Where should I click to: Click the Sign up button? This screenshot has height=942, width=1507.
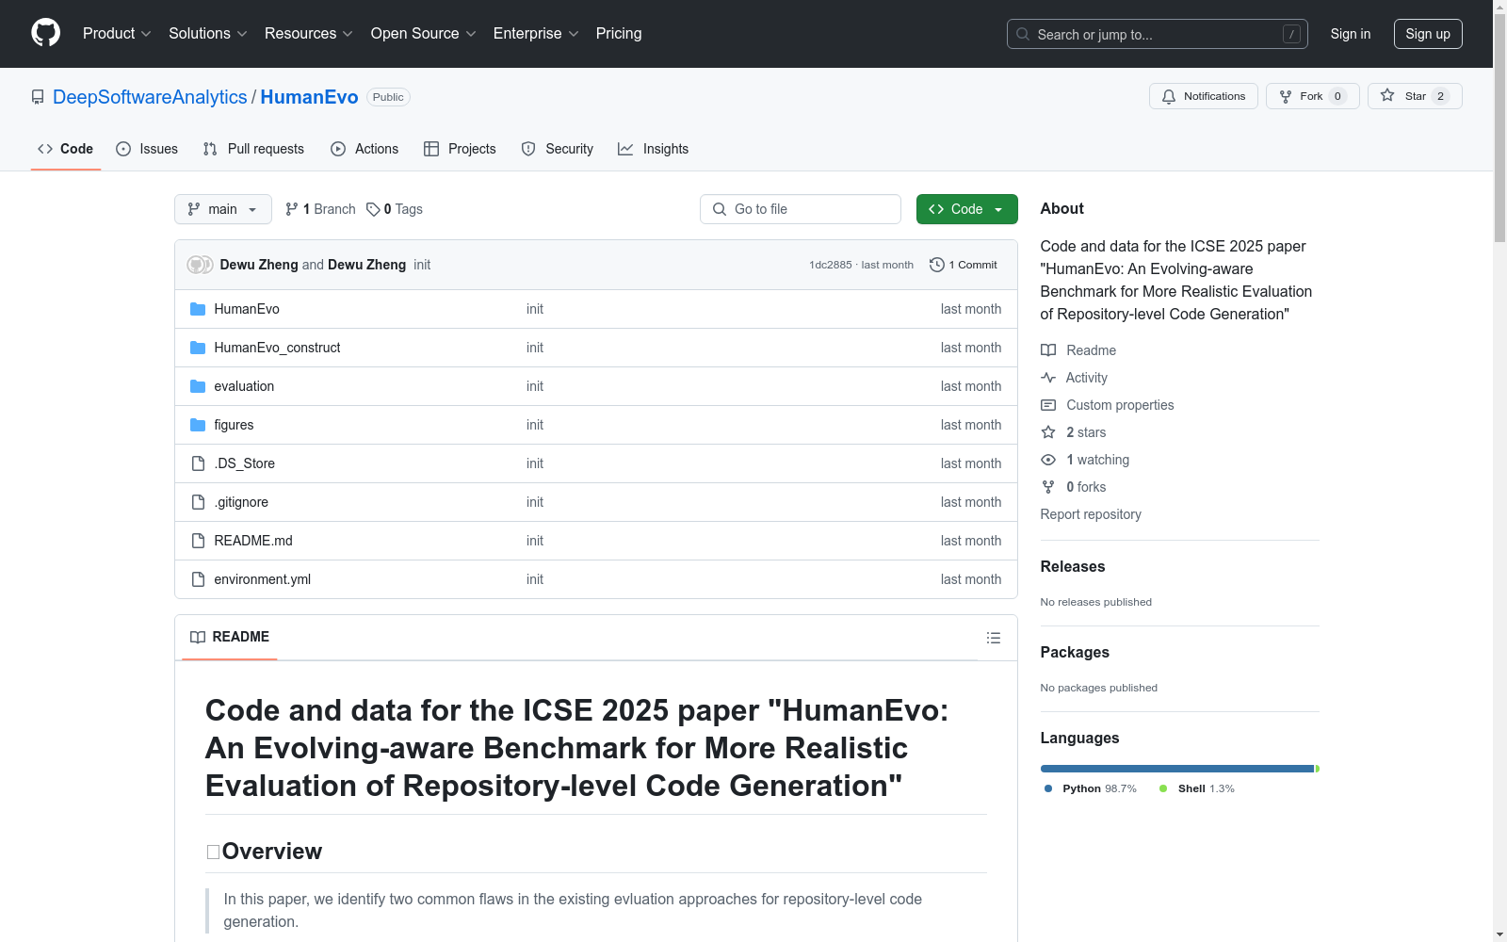(x=1428, y=34)
